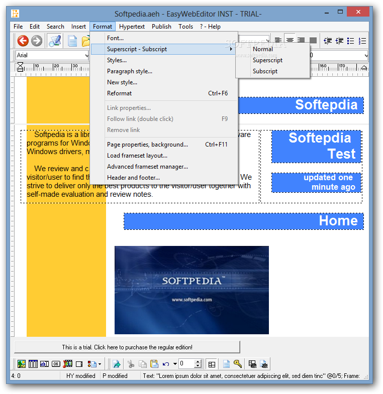Click the decrease indent icon
Screen dimensions: 383x394
coord(328,41)
